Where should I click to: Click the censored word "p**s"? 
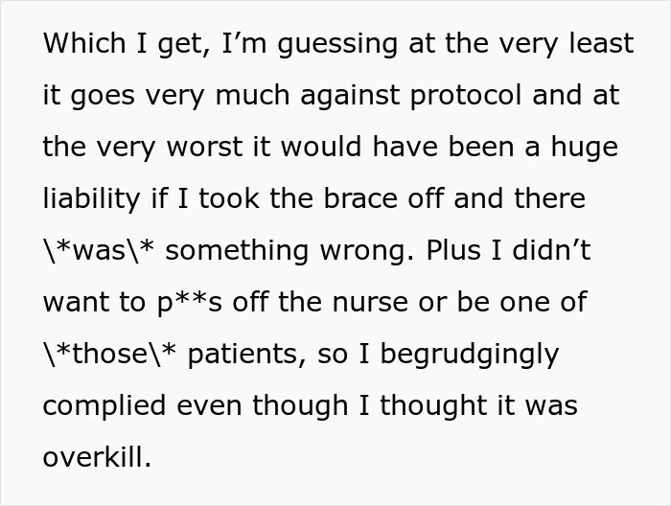coord(190,305)
